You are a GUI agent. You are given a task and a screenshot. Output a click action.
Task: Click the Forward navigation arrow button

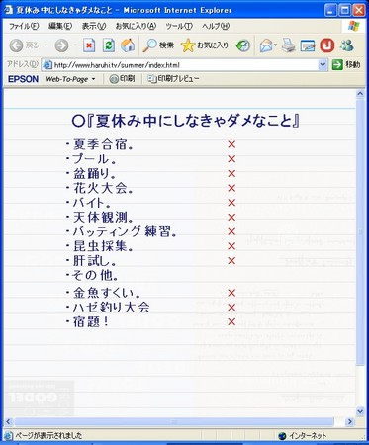61,45
